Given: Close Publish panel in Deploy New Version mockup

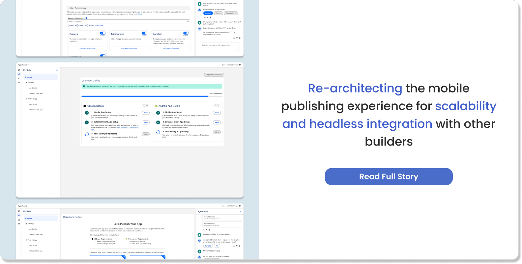Looking at the screenshot, I should [57, 70].
